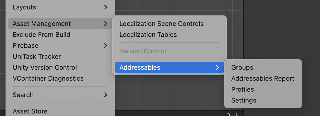Screen dimensions: 320x116
Task: Select Unity Version Control
Action: pyautogui.click(x=45, y=67)
